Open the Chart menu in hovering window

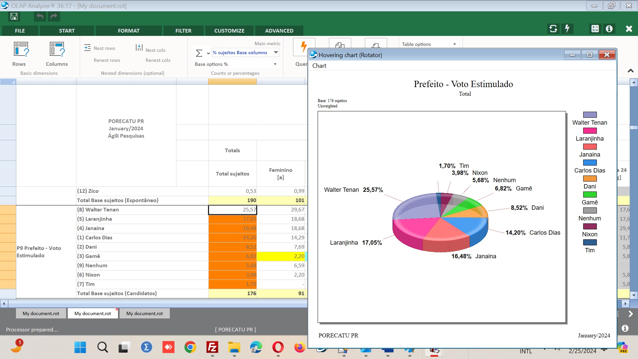point(319,66)
